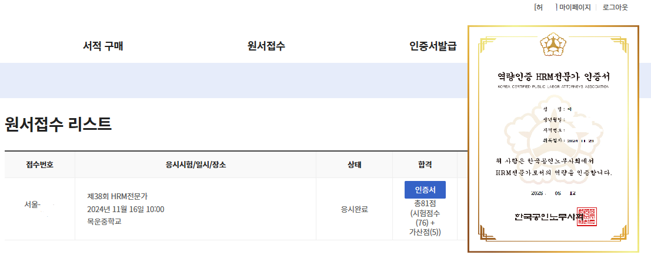Viewport: 651px width, 255px height.
Task: Click the 서울- registration number cell
Action: point(39,205)
